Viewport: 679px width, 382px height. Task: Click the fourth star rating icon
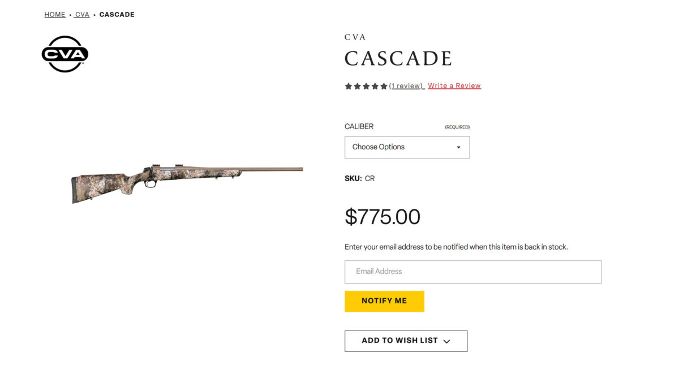pos(375,85)
